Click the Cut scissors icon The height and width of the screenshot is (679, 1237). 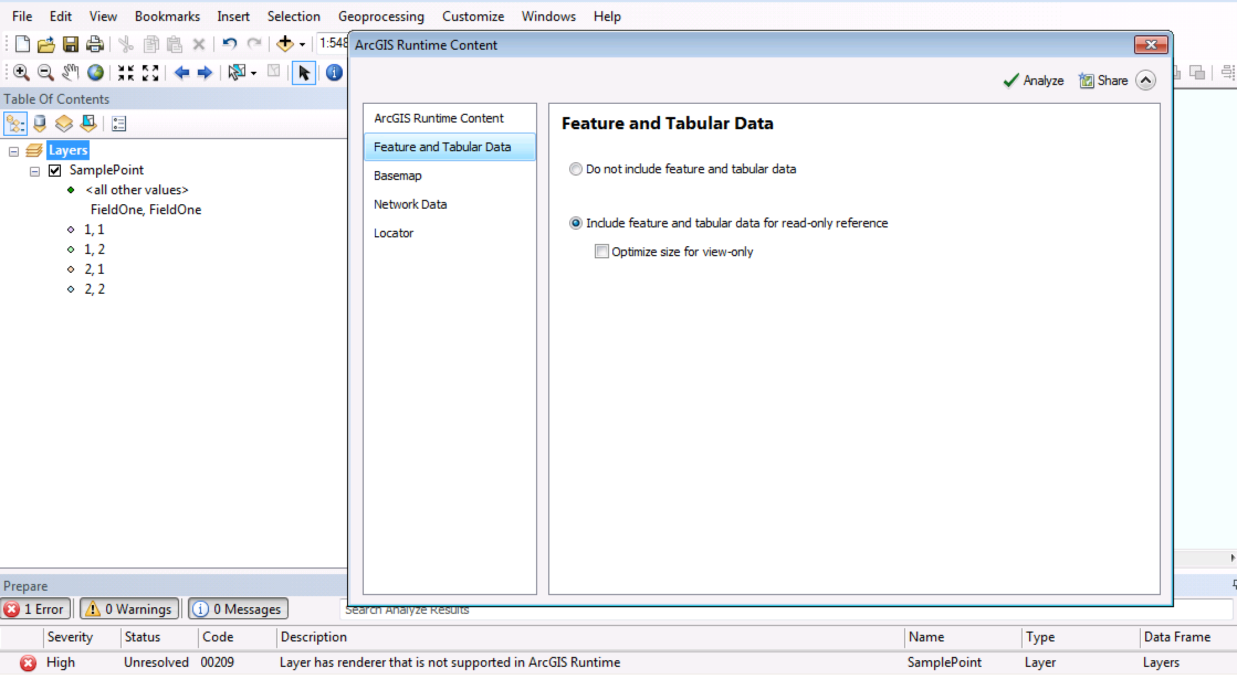(126, 44)
